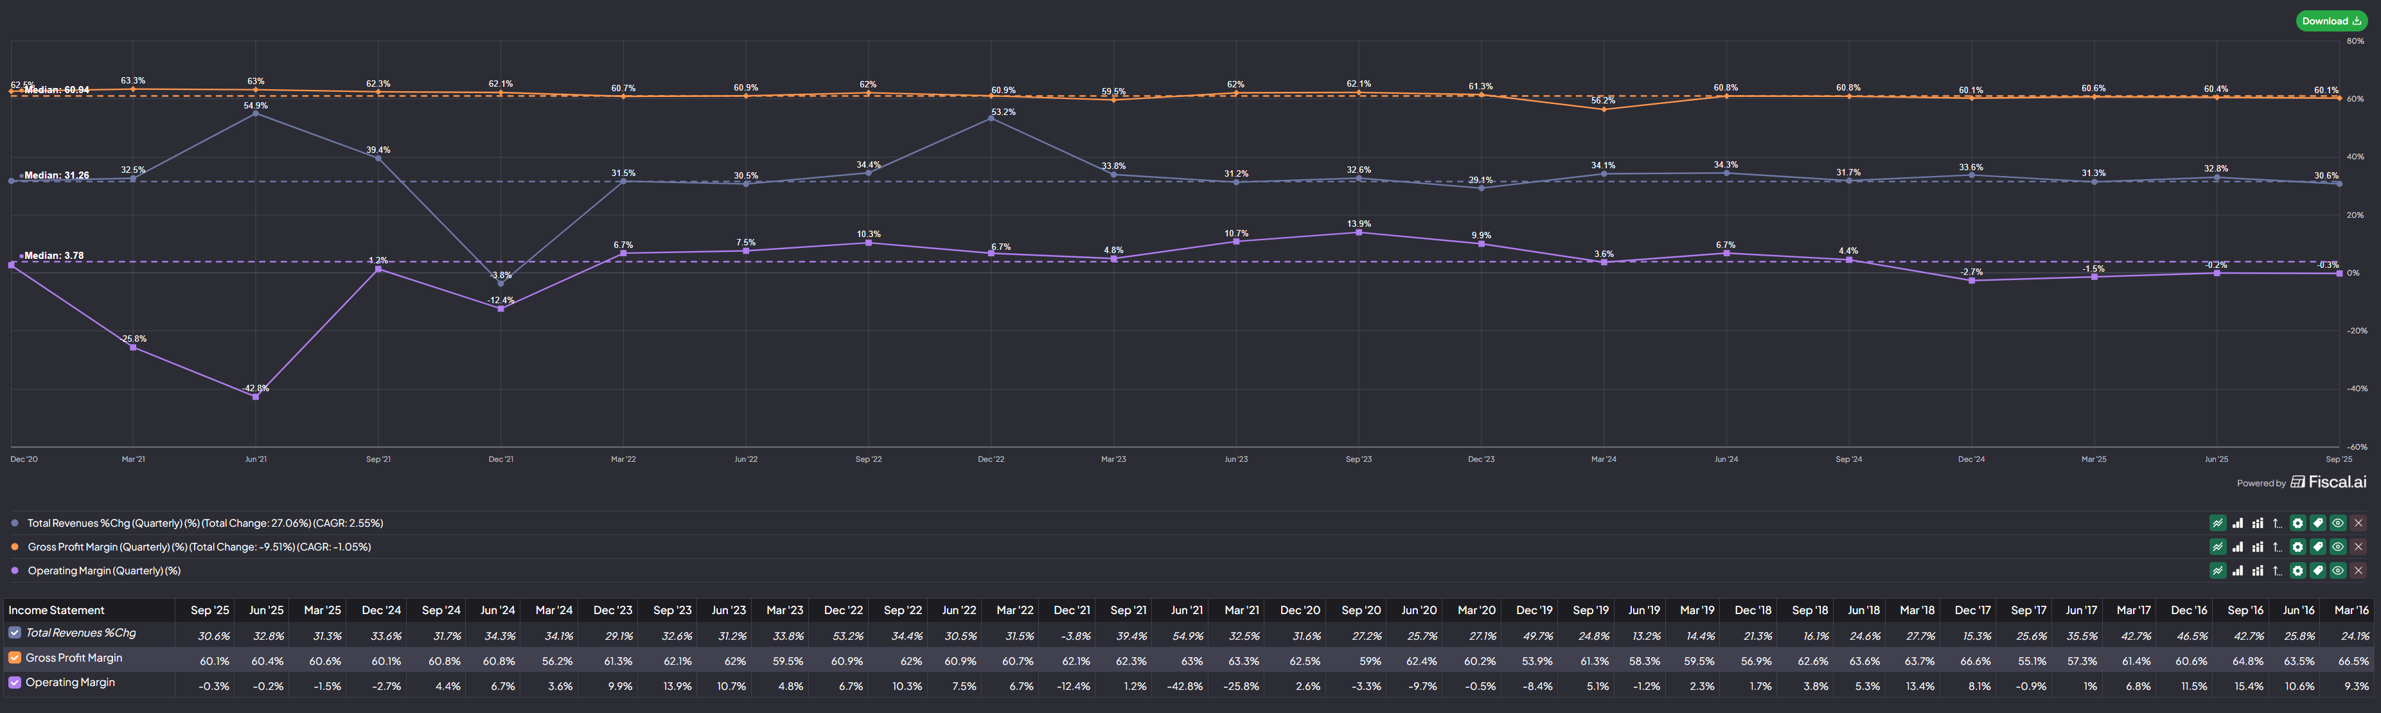Screen dimensions: 2381x713
Task: Click the Jun'21 -42.8% operating margin point
Action: pyautogui.click(x=256, y=397)
